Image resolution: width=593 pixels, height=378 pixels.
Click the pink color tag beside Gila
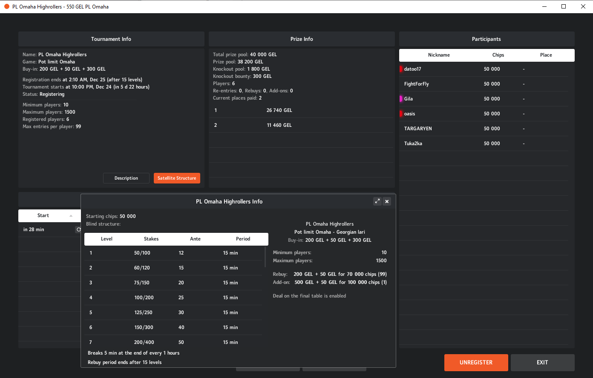(x=401, y=99)
